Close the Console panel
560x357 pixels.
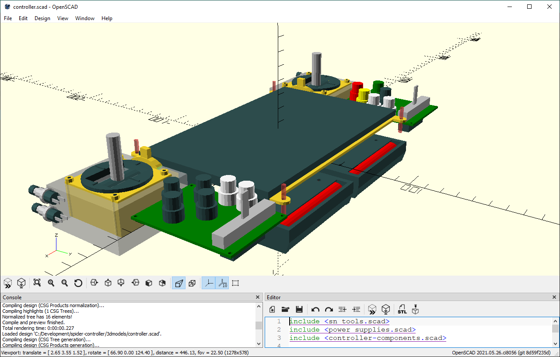pos(258,297)
